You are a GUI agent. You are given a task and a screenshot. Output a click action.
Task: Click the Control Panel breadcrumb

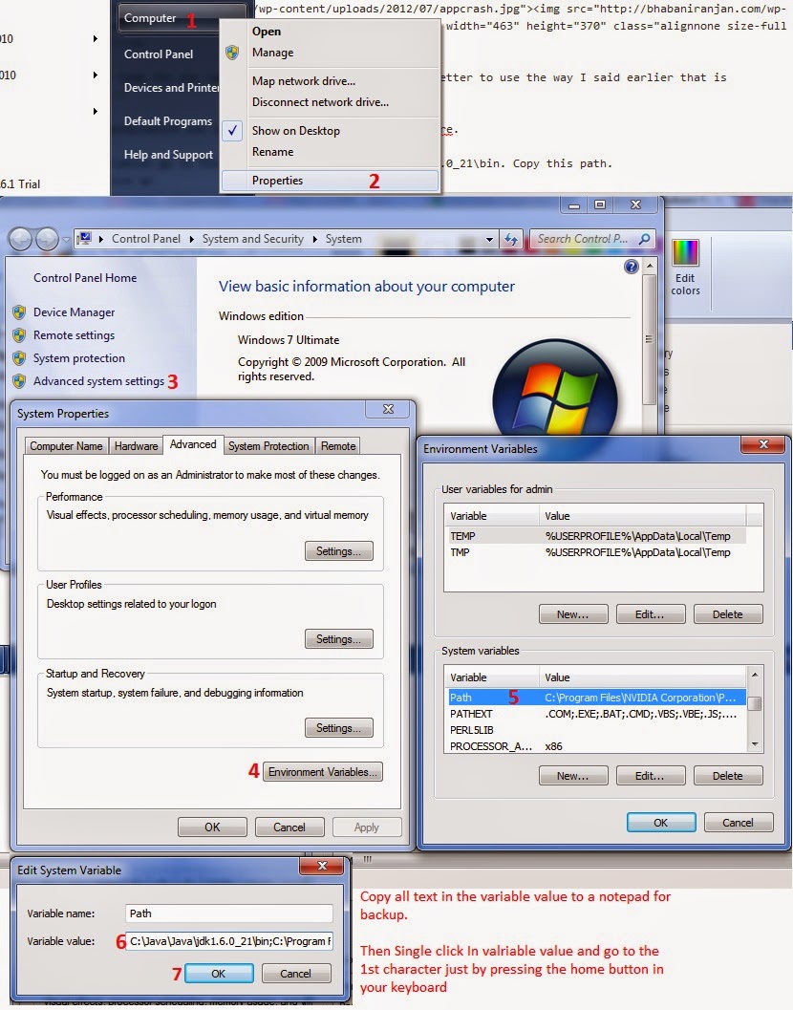[145, 238]
